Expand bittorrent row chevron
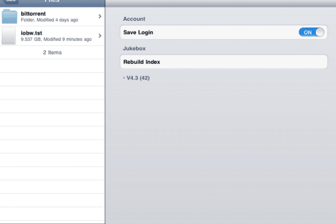 click(100, 16)
